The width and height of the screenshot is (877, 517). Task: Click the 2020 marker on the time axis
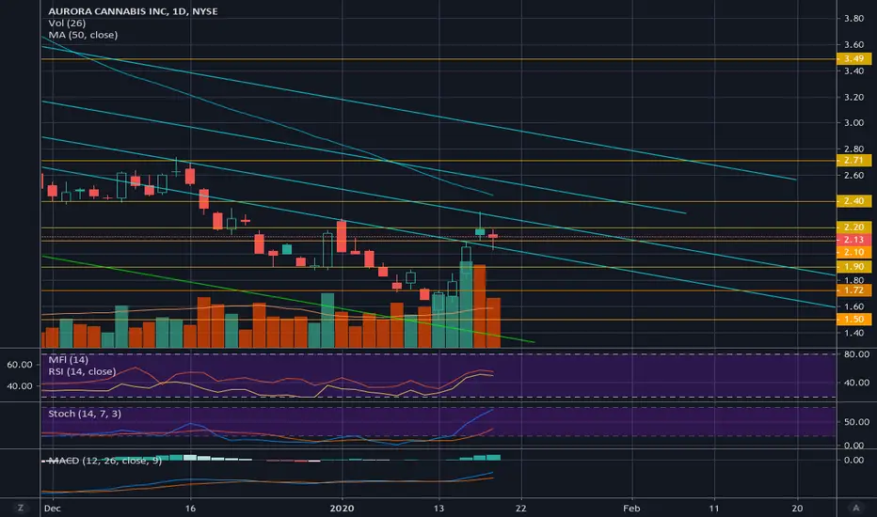[342, 508]
